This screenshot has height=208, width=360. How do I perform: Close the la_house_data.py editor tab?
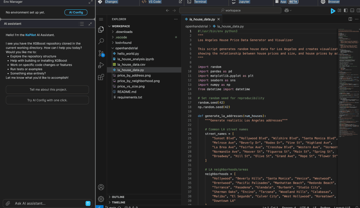point(219,19)
